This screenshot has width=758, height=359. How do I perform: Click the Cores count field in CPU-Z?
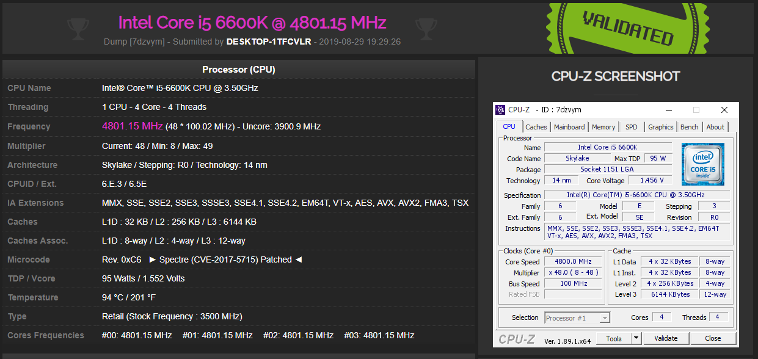pos(661,317)
